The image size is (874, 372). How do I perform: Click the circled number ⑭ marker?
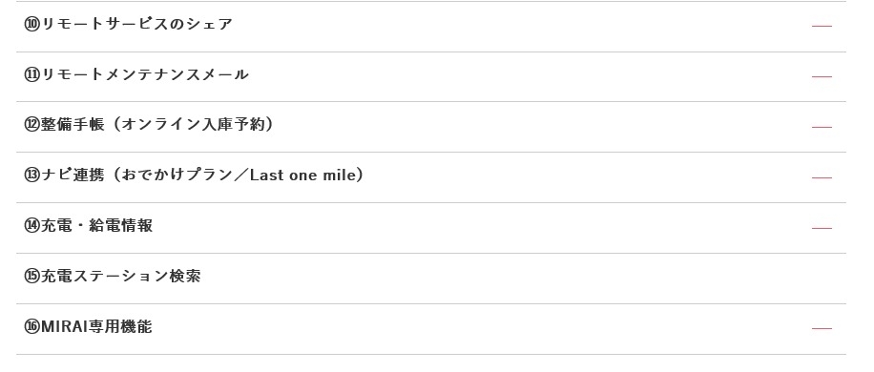[31, 225]
